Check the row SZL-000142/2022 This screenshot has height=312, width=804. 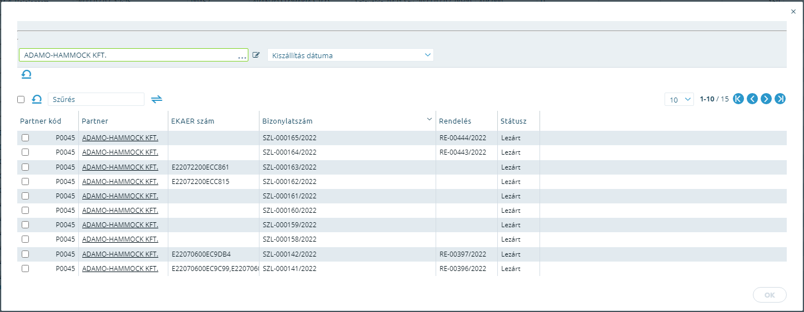pyautogui.click(x=25, y=254)
